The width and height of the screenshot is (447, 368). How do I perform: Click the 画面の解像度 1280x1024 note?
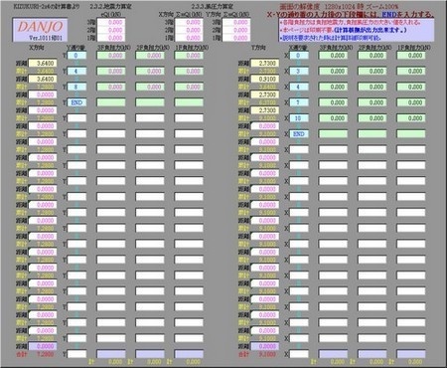pyautogui.click(x=340, y=6)
